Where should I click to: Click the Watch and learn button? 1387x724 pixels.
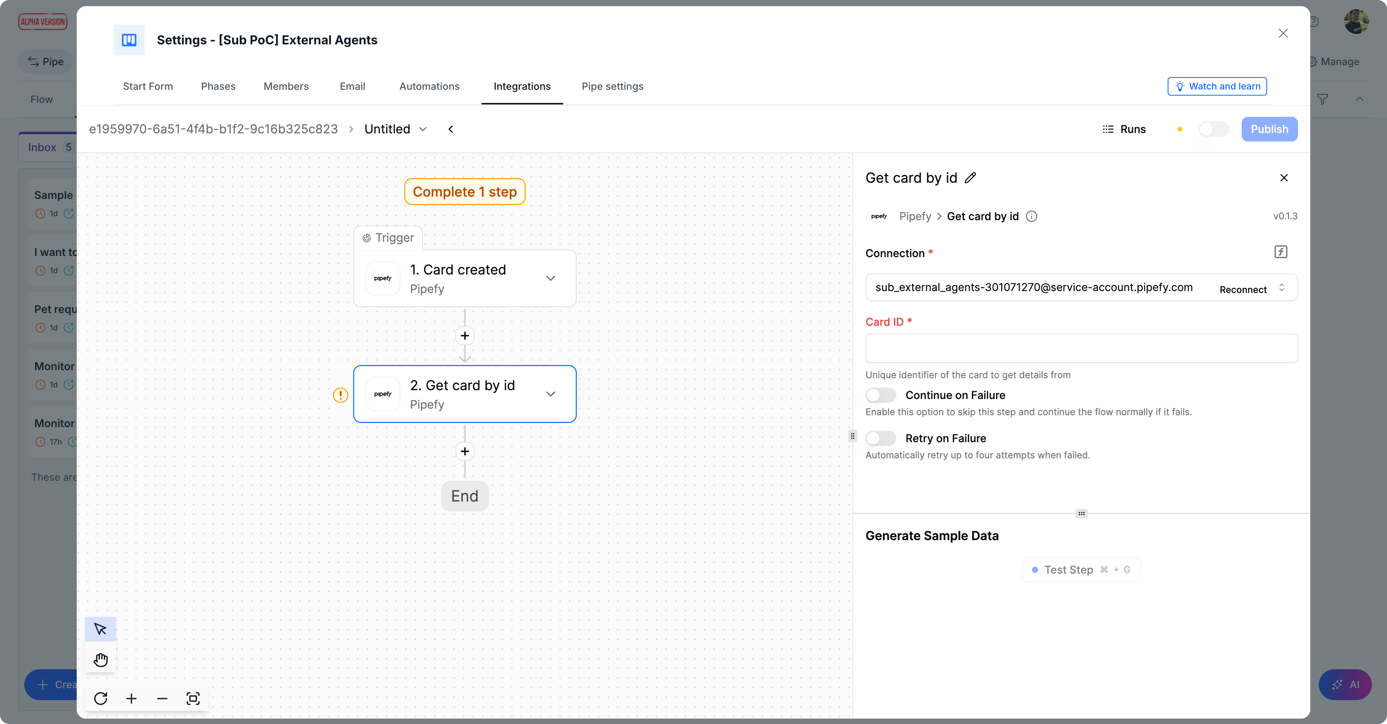click(1217, 86)
